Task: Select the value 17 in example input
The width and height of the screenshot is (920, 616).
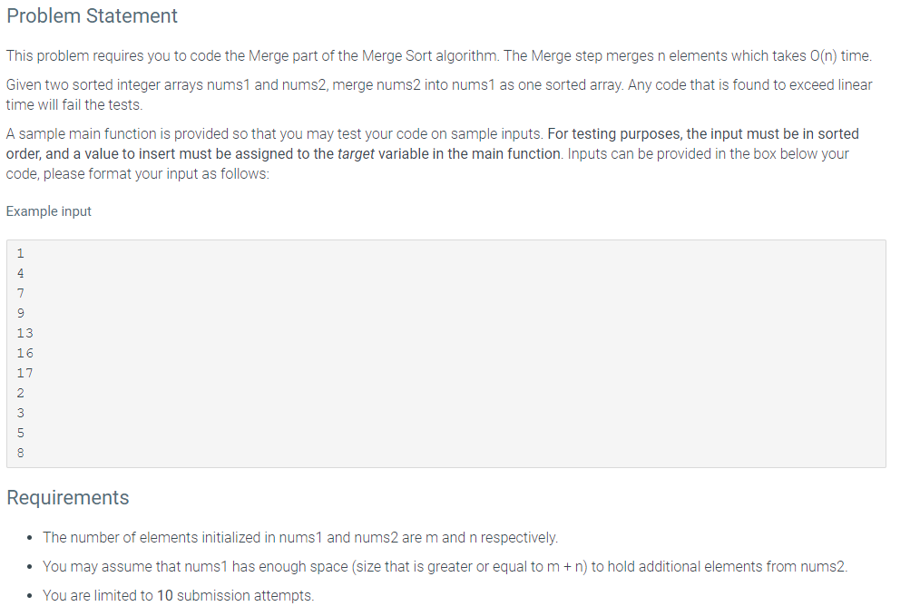Action: (25, 373)
